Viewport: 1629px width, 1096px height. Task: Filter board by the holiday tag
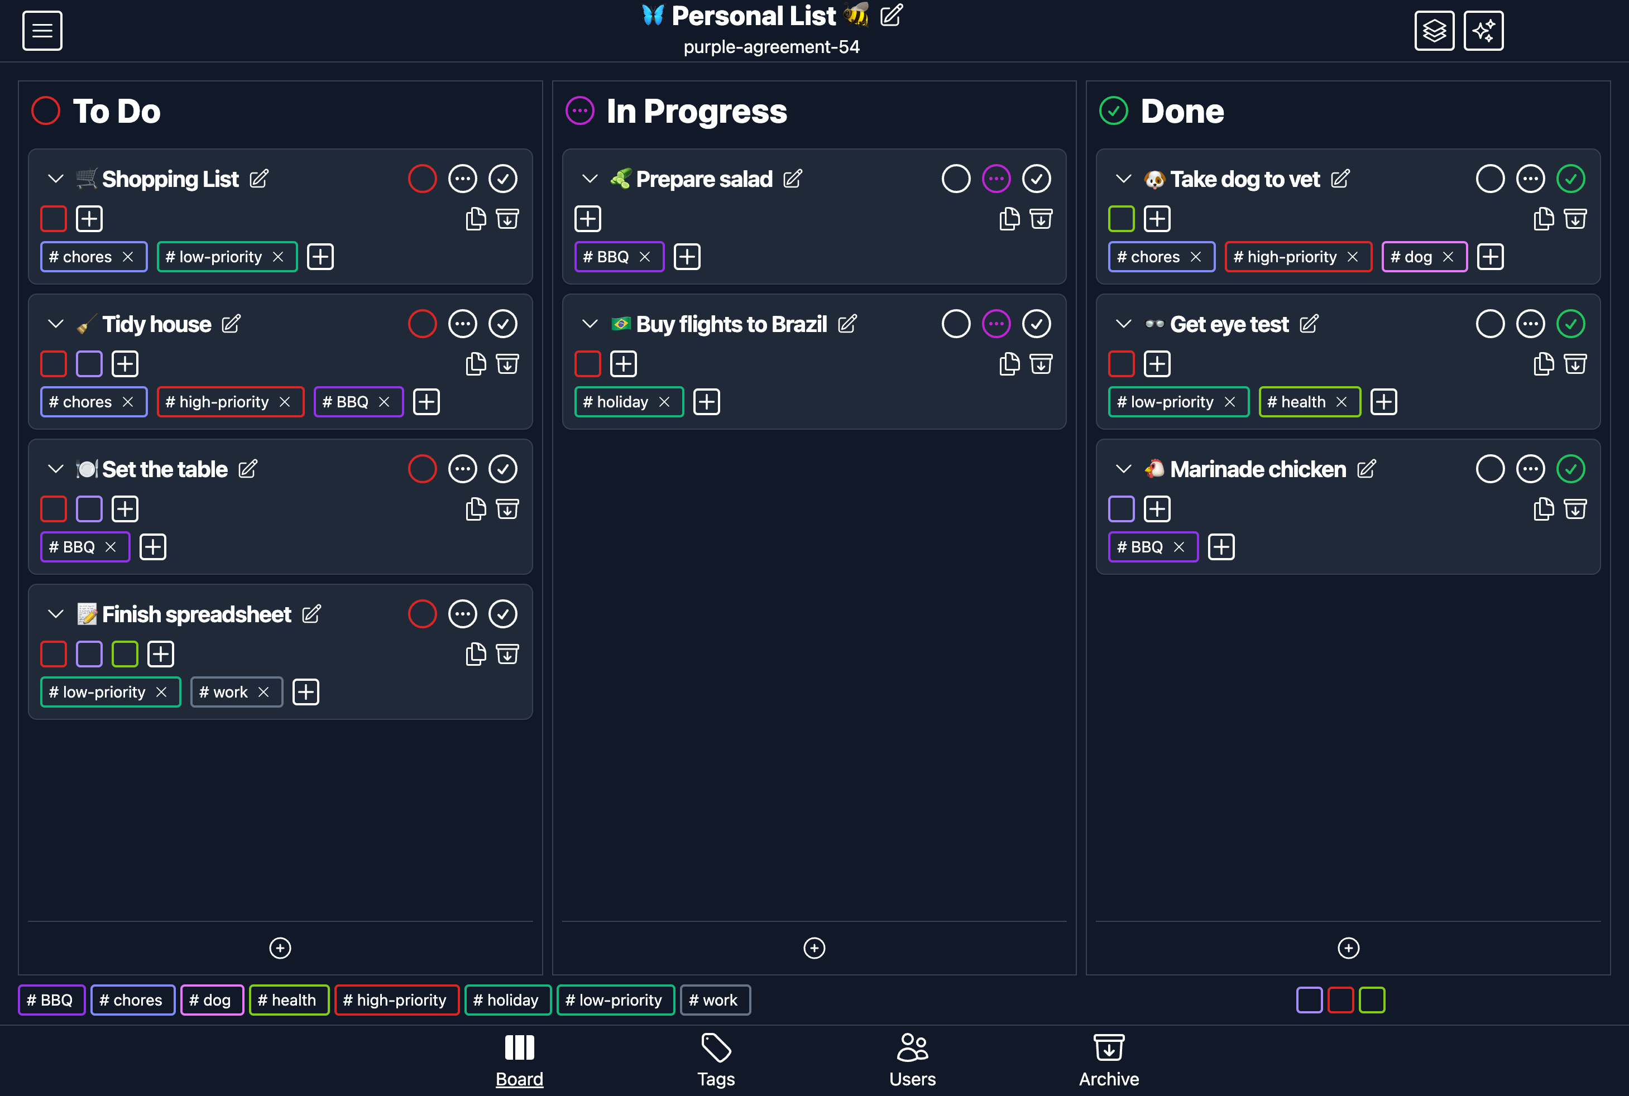[507, 1000]
